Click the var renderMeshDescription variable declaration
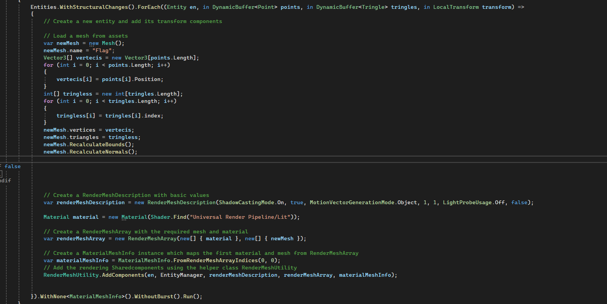Screen dimensions: 607x304 (x=84, y=203)
